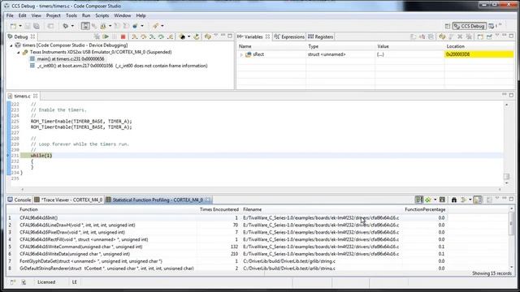Collapse the Texas Instruments XDS2xx emulator node
Image resolution: width=520 pixels, height=292 pixels.
click(19, 52)
